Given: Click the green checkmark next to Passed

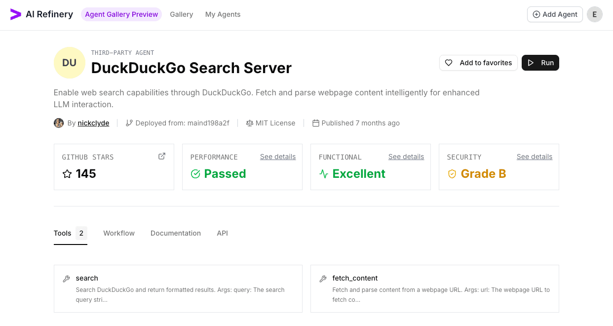Looking at the screenshot, I should point(195,174).
